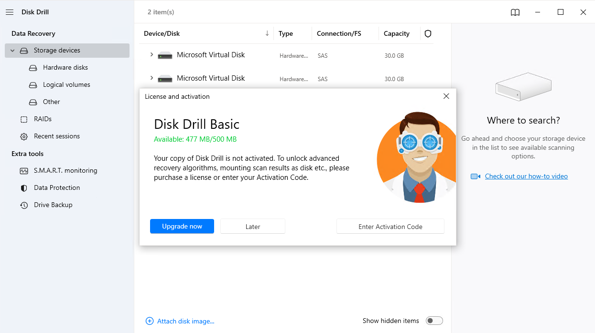Open the hamburger menu
The image size is (595, 333).
coord(10,12)
